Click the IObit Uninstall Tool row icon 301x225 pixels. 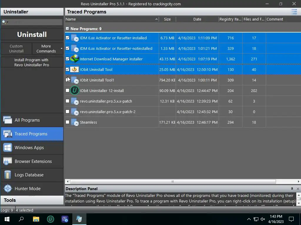pyautogui.click(x=74, y=69)
